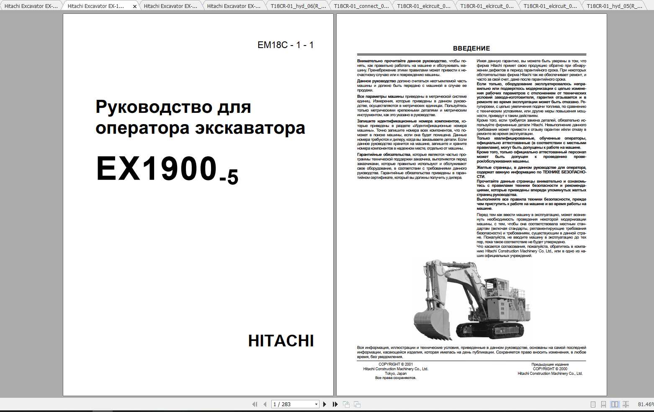The image size is (654, 412).
Task: Select the rotate-style icon beside the page navigation
Action: pyautogui.click(x=346, y=404)
